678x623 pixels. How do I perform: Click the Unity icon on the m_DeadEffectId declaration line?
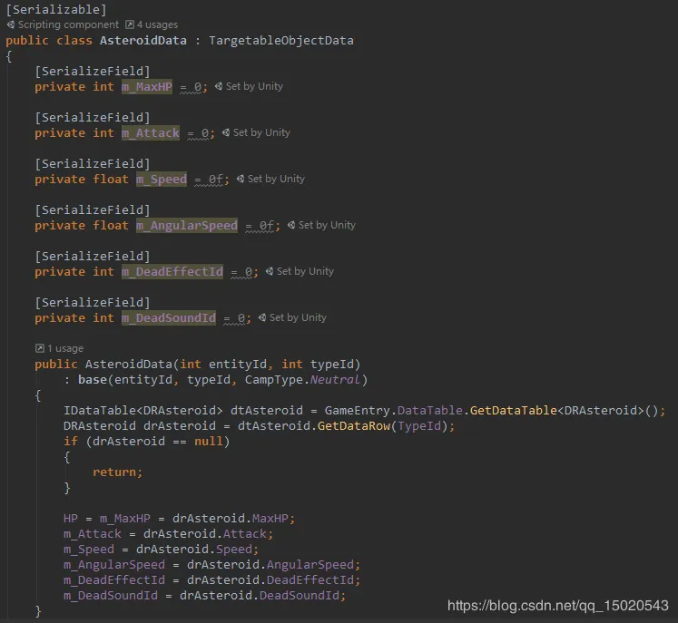click(270, 271)
